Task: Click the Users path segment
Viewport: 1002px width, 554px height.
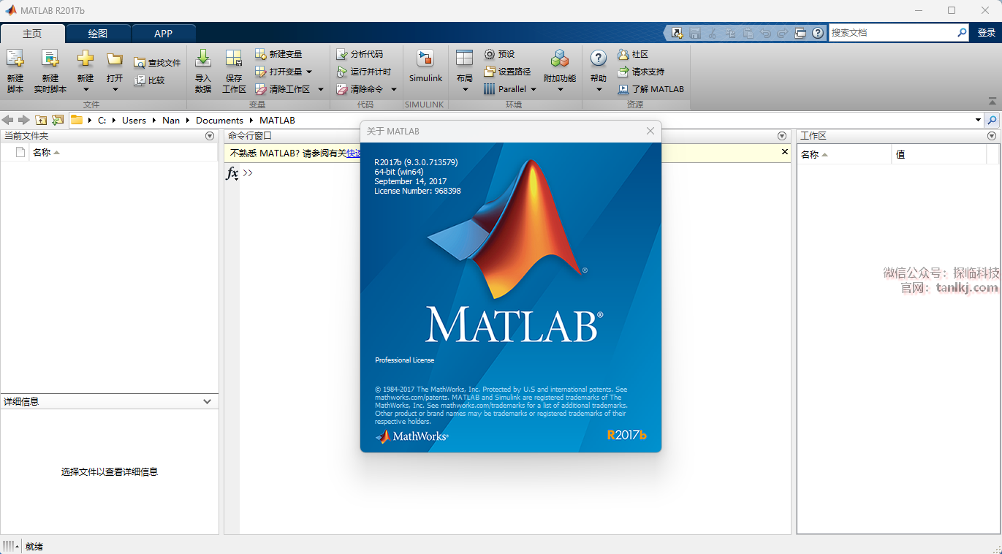Action: (134, 120)
